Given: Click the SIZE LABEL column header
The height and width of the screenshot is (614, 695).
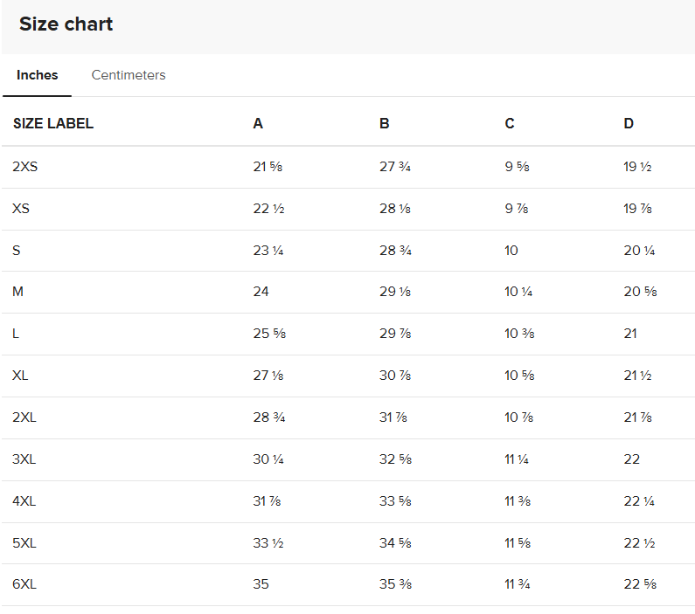Looking at the screenshot, I should [53, 124].
